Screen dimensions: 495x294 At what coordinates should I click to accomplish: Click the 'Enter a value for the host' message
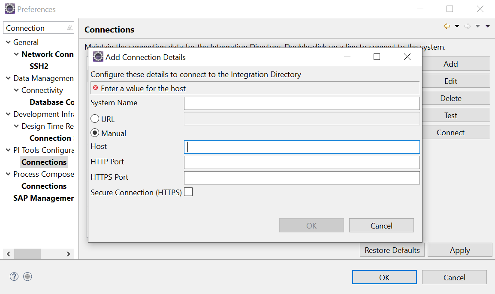pyautogui.click(x=143, y=88)
